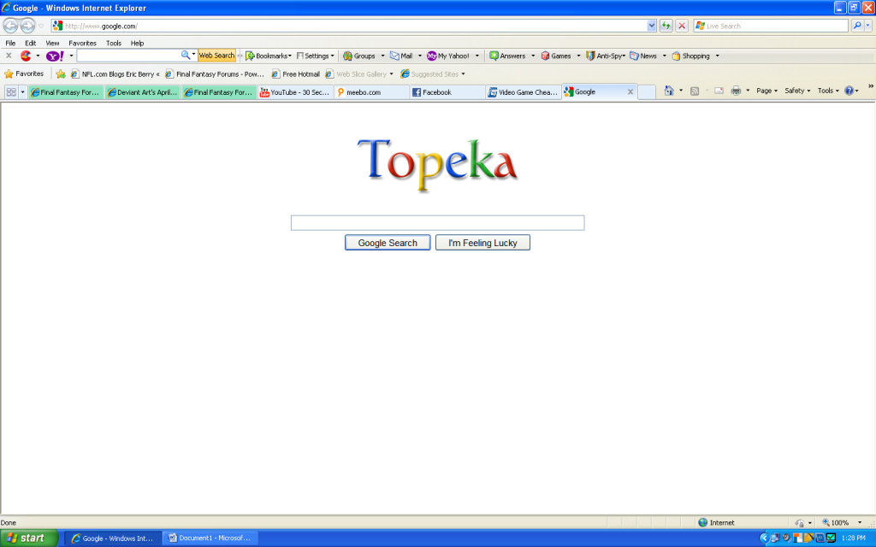The image size is (876, 547).
Task: Click the Refresh page icon
Action: (666, 26)
